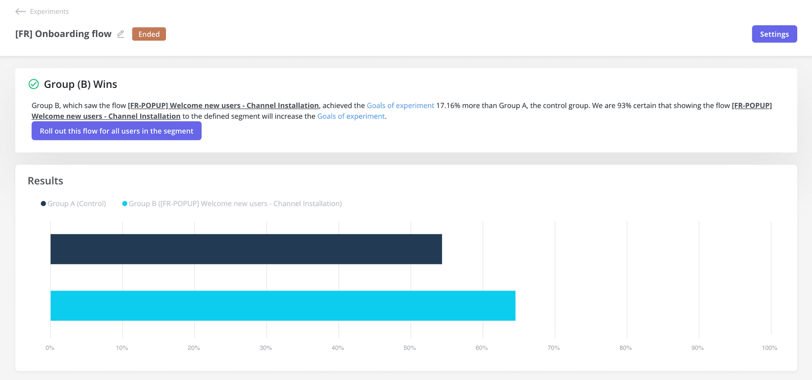Viewport: 812px width, 380px height.
Task: Click the 0% axis label
Action: (50, 348)
